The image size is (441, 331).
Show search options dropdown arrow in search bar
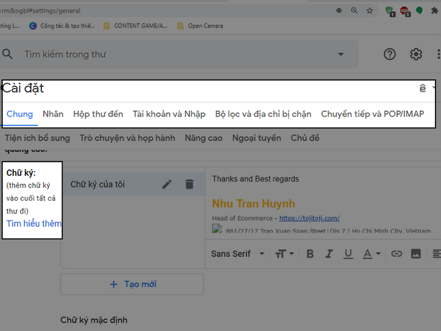pyautogui.click(x=341, y=54)
